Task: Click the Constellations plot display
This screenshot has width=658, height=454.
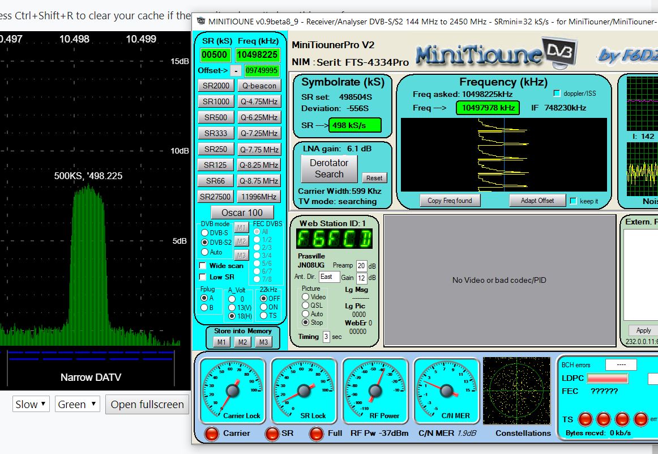Action: coord(516,391)
